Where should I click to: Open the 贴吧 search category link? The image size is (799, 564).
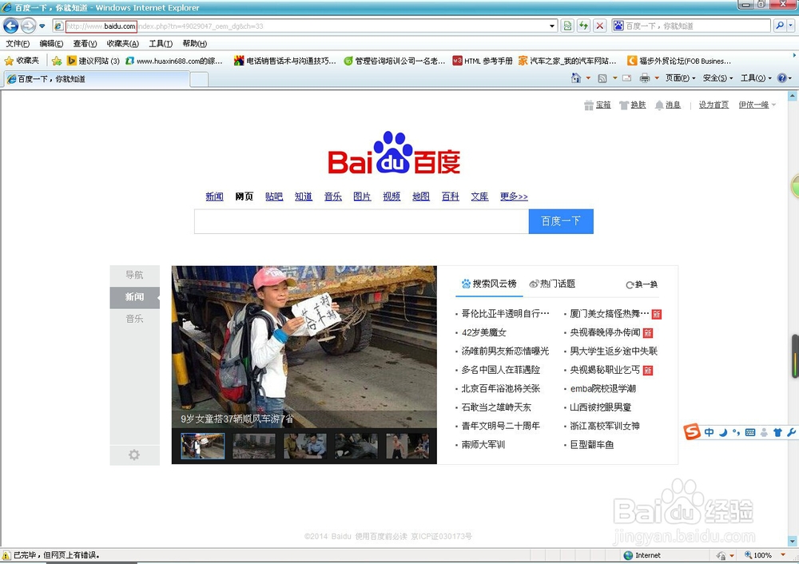tap(274, 197)
